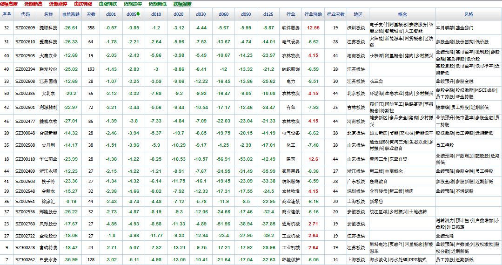Click the d005 column header label
The height and width of the screenshot is (265, 502).
click(131, 14)
